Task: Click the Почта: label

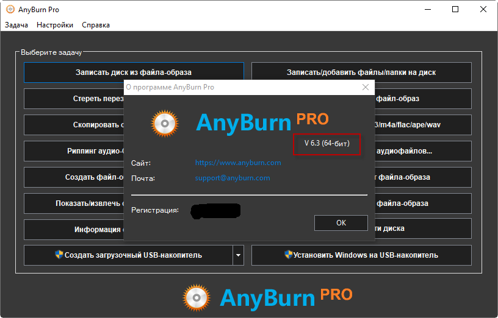Action: 143,178
